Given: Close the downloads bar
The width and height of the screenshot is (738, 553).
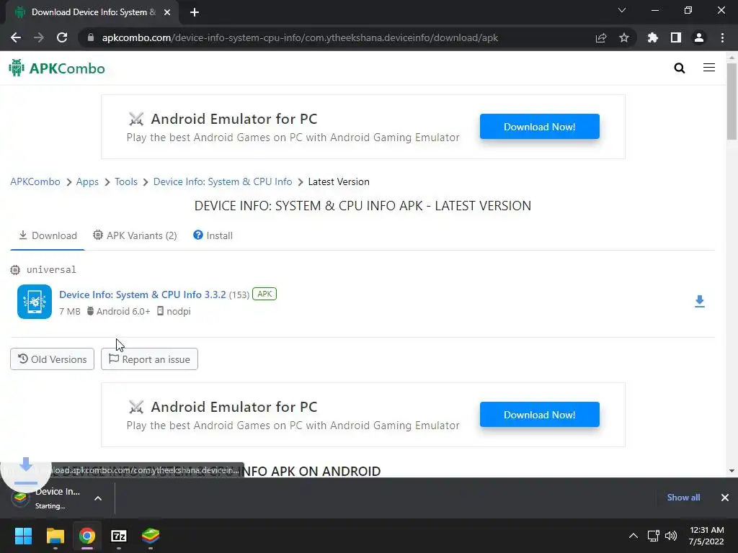Looking at the screenshot, I should 725,498.
